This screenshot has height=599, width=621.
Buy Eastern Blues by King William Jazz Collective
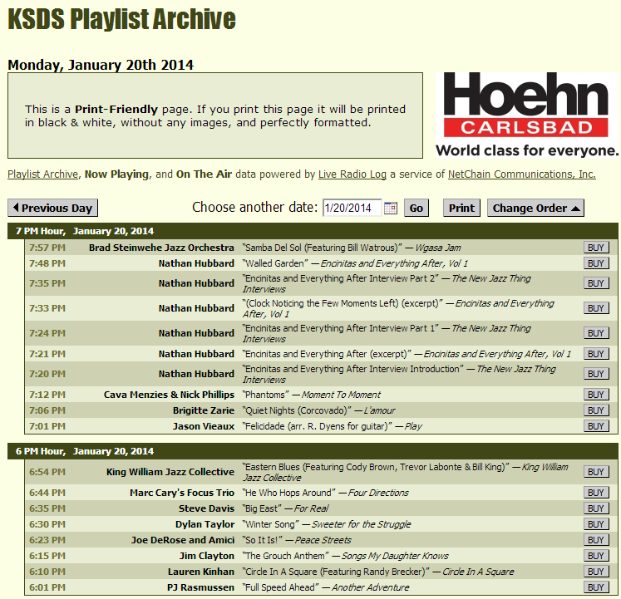click(x=596, y=472)
